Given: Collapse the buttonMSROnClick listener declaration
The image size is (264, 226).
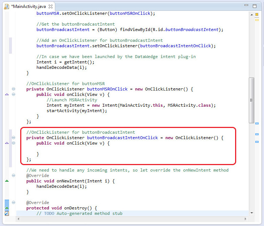Looking at the screenshot, I should click(14, 89).
